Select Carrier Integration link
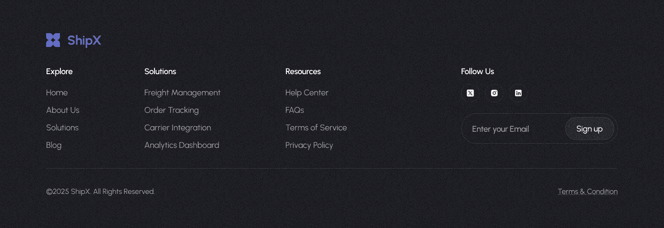This screenshot has height=228, width=664. (178, 128)
